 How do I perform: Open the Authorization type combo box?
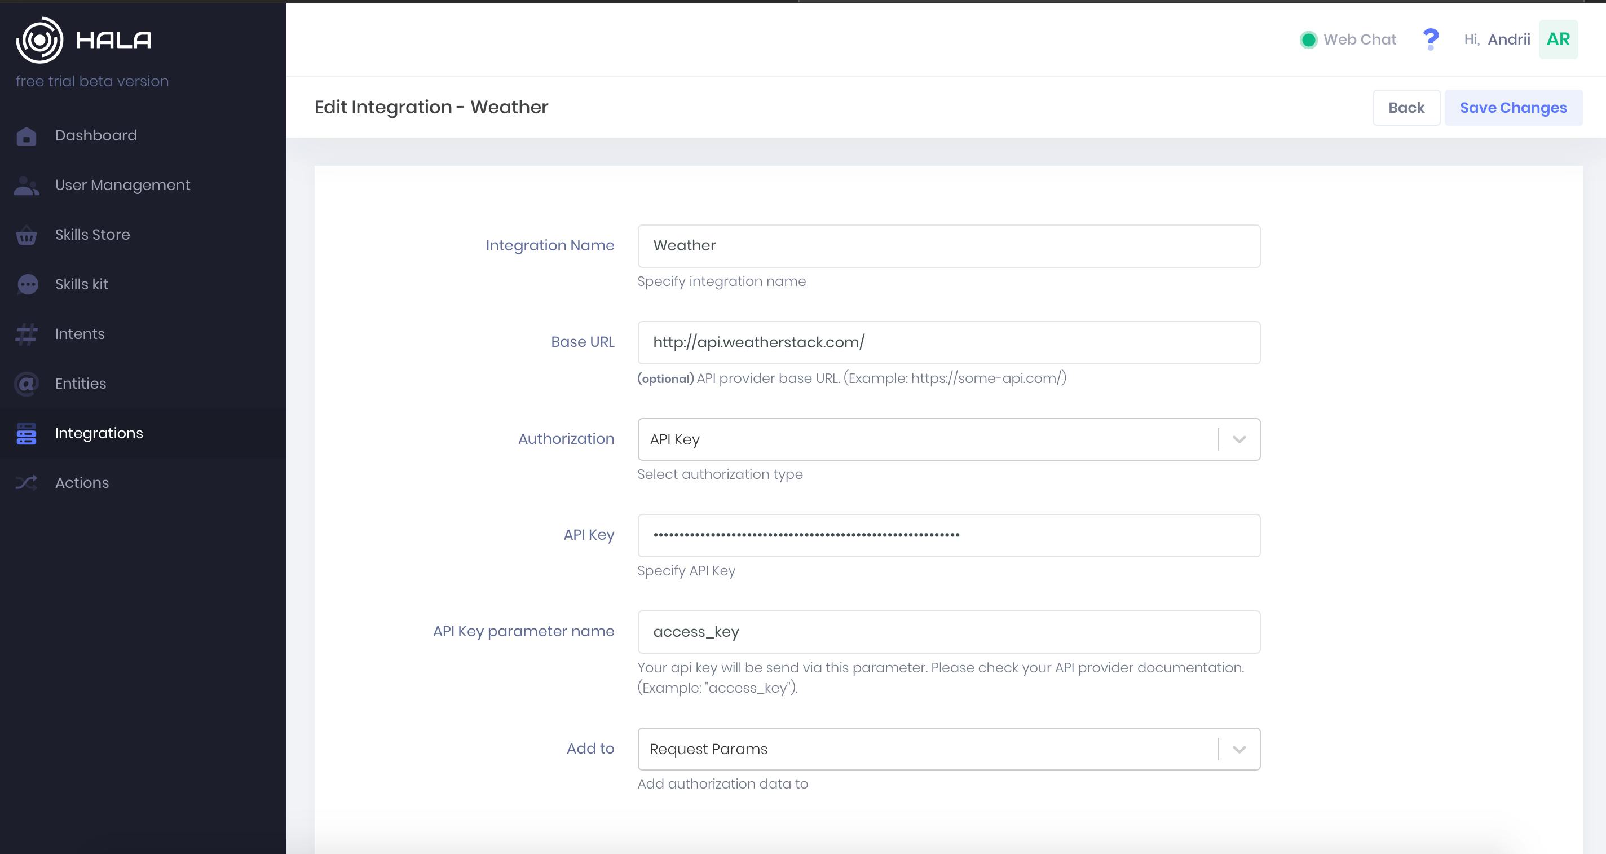[948, 439]
